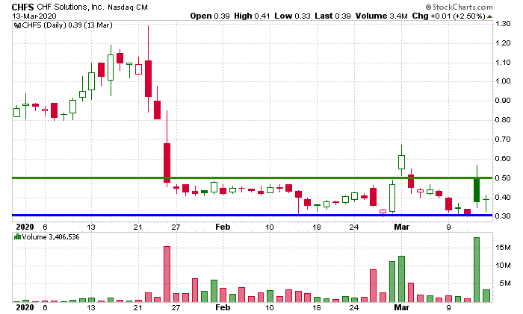Click the date 13-Mar-2020 in header
This screenshot has width=523, height=314.
pos(34,16)
